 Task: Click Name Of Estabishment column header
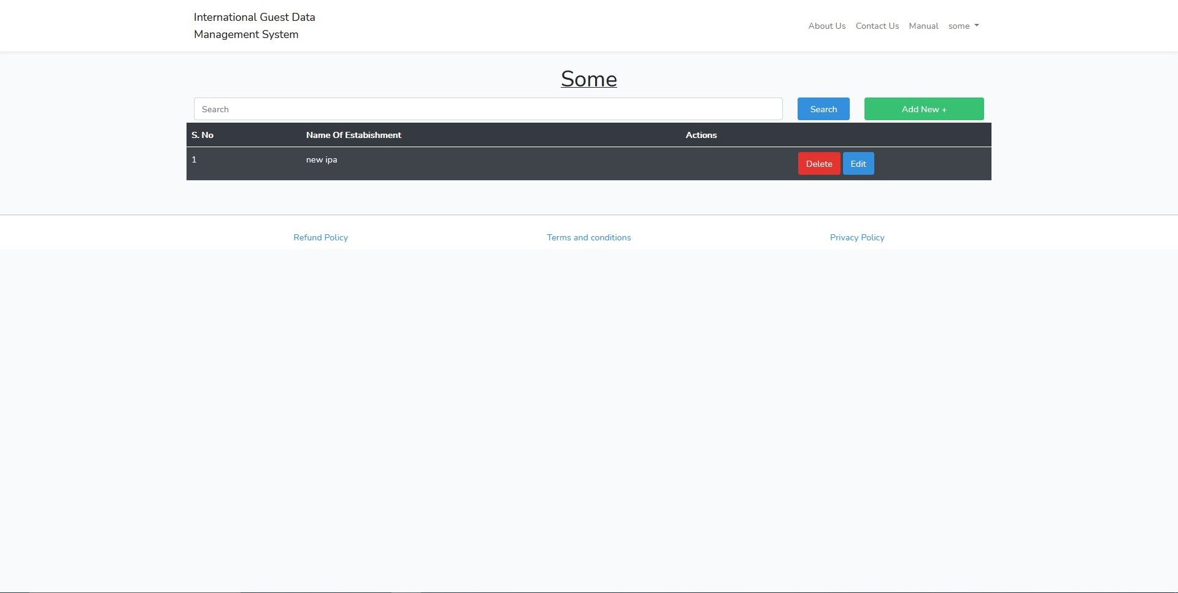[353, 135]
